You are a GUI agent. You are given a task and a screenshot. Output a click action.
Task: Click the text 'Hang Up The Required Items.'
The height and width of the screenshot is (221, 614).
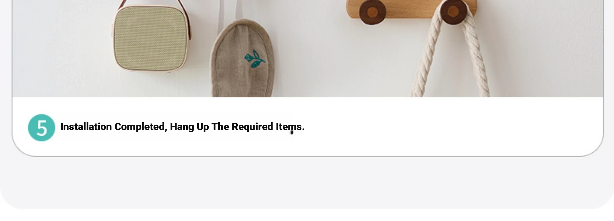click(x=237, y=127)
